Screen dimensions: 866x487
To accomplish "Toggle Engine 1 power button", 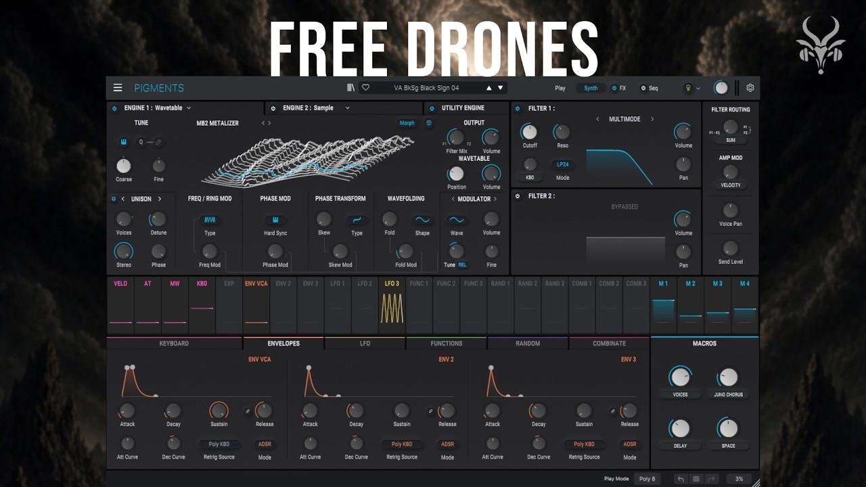I will pyautogui.click(x=114, y=108).
